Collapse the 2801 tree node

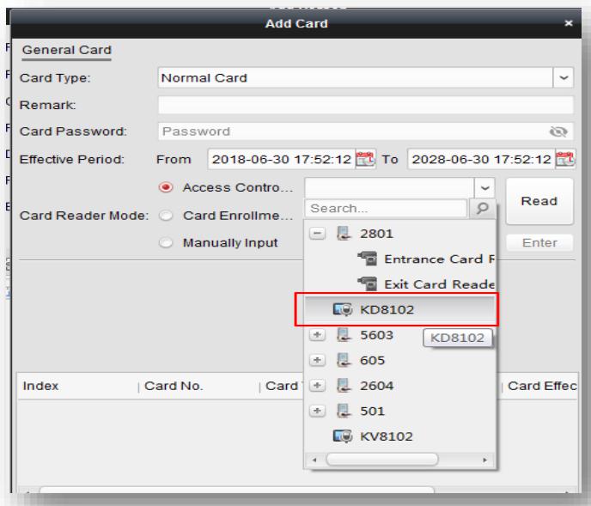pyautogui.click(x=318, y=234)
